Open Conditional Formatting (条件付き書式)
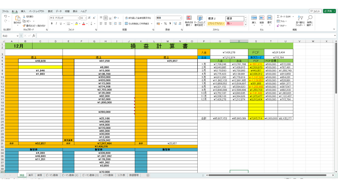The height and width of the screenshot is (190, 338). 189,19
